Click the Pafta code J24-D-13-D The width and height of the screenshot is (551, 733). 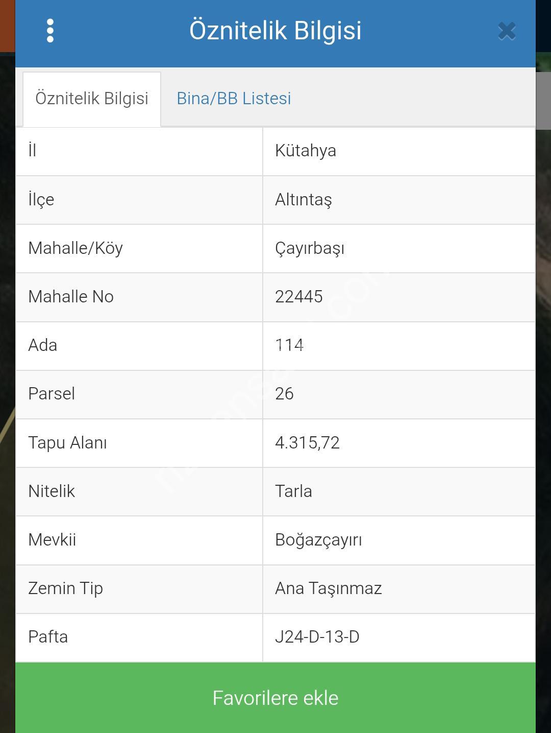[317, 637]
